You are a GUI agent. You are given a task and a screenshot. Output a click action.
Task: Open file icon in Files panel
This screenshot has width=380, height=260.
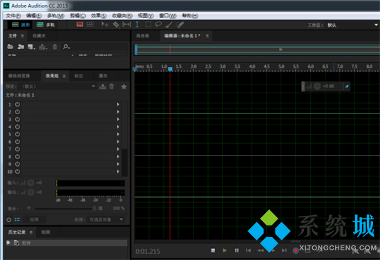[x=10, y=46]
